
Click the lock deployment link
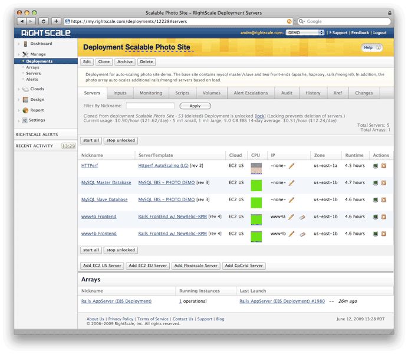click(260, 116)
